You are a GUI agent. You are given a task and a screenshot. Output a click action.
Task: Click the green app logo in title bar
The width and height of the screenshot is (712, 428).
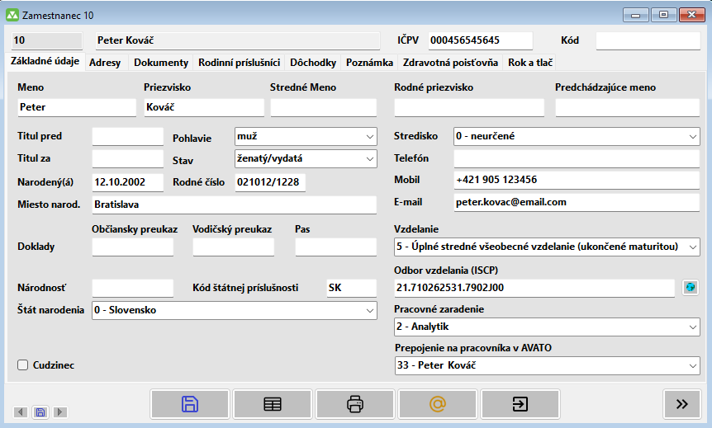point(12,15)
